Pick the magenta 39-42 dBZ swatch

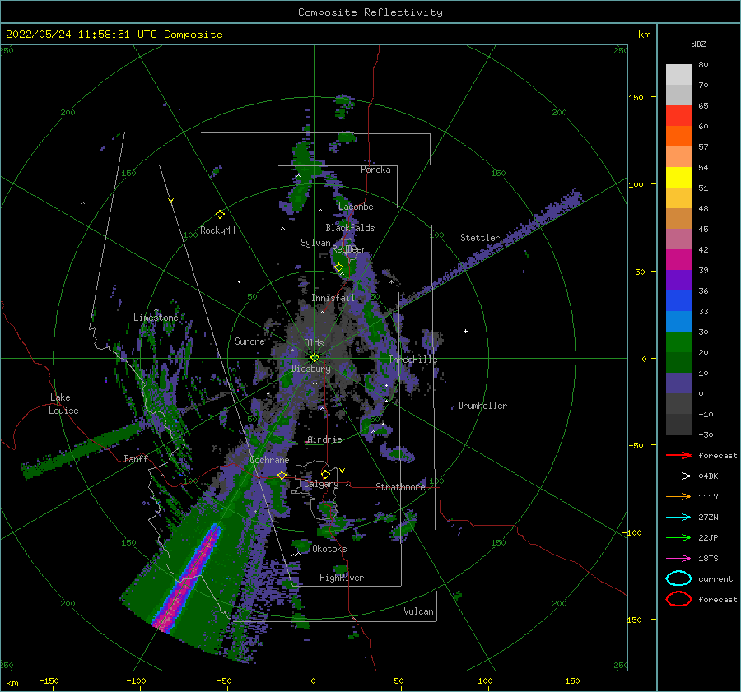[678, 260]
